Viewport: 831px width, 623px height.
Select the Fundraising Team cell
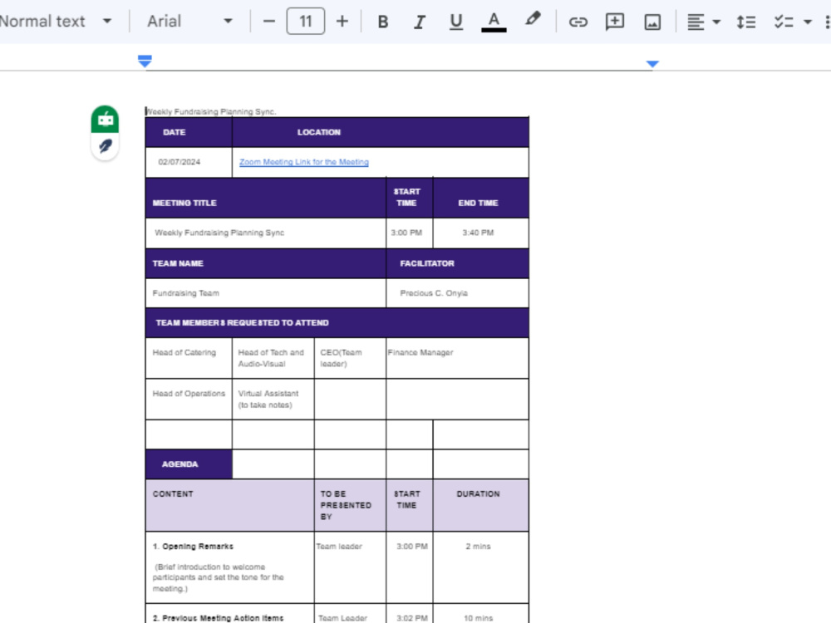coord(266,293)
